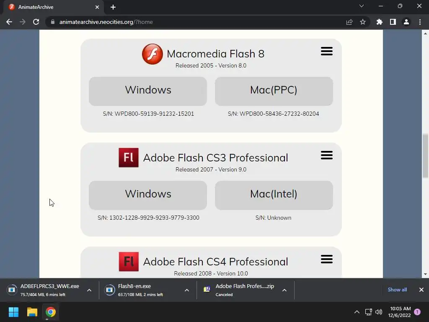The image size is (429, 322).
Task: Close the AnimateArchive tab
Action: [x=97, y=7]
